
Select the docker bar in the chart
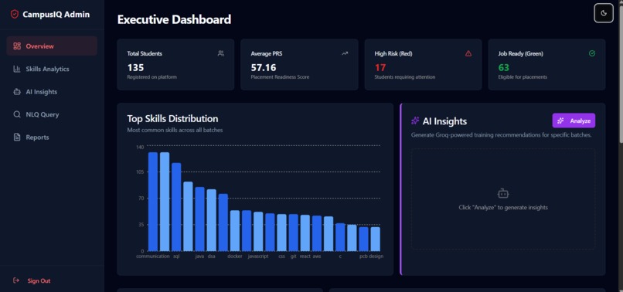(x=235, y=231)
